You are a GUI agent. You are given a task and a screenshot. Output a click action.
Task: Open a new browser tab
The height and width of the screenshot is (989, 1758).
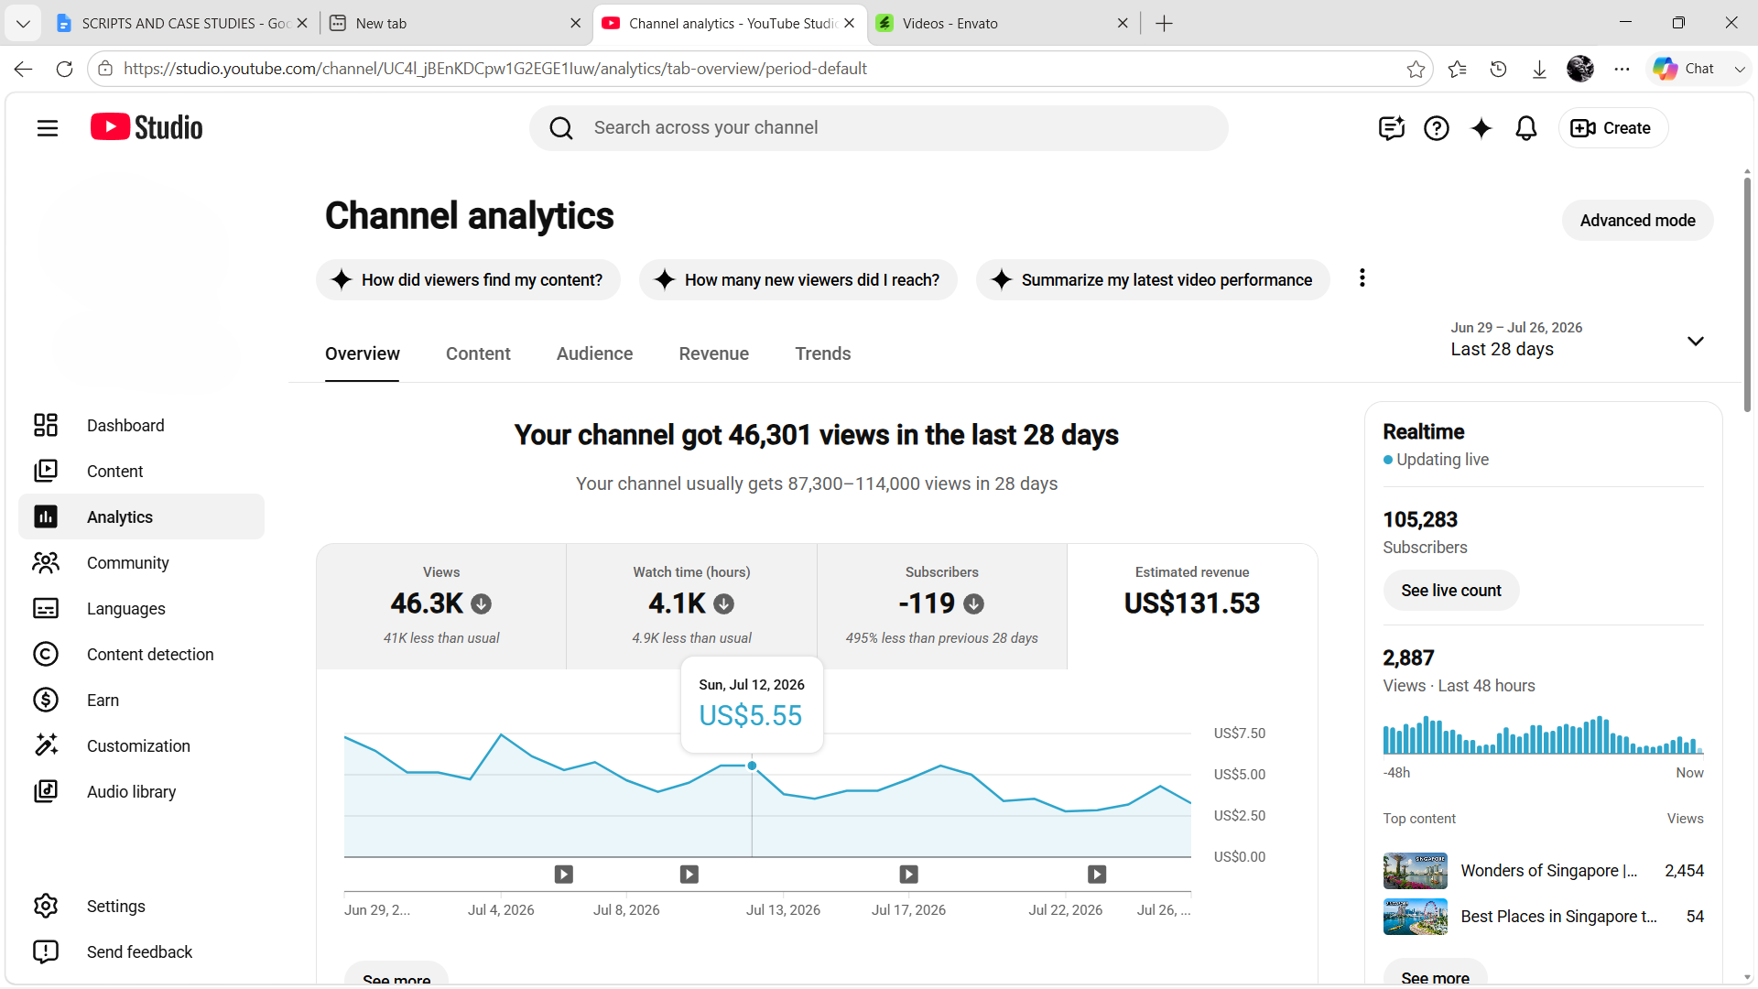[1164, 24]
